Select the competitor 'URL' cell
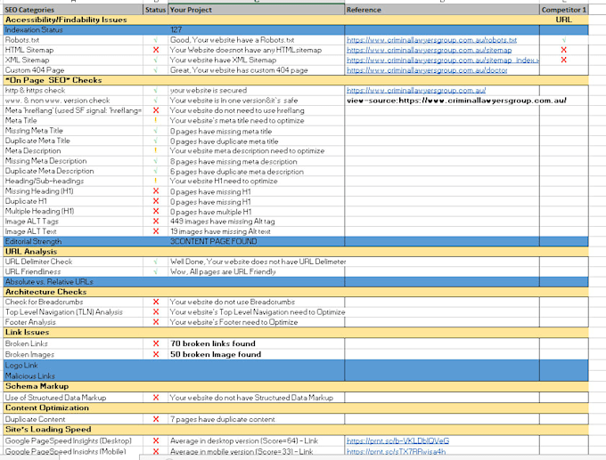Screen dimensions: 606x460 [x=564, y=20]
